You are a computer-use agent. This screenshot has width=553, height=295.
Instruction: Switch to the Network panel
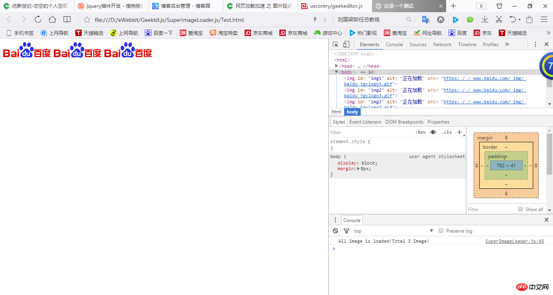pyautogui.click(x=442, y=45)
